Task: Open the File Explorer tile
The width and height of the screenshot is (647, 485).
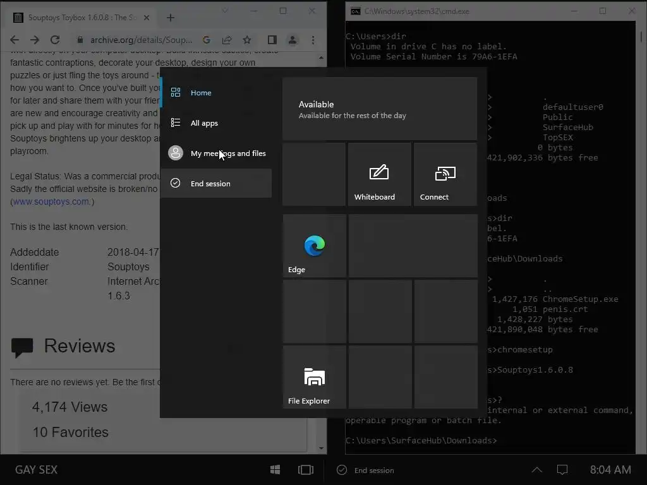Action: click(x=315, y=377)
